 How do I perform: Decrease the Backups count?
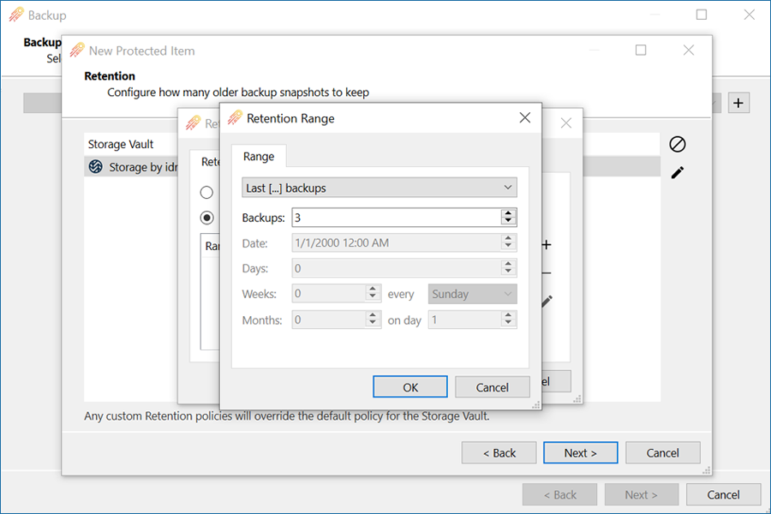508,221
